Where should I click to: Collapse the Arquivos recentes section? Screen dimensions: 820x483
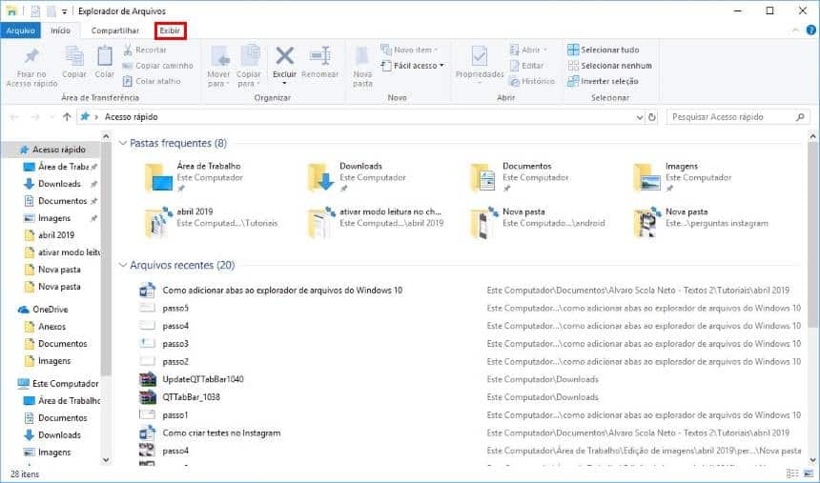coord(123,266)
